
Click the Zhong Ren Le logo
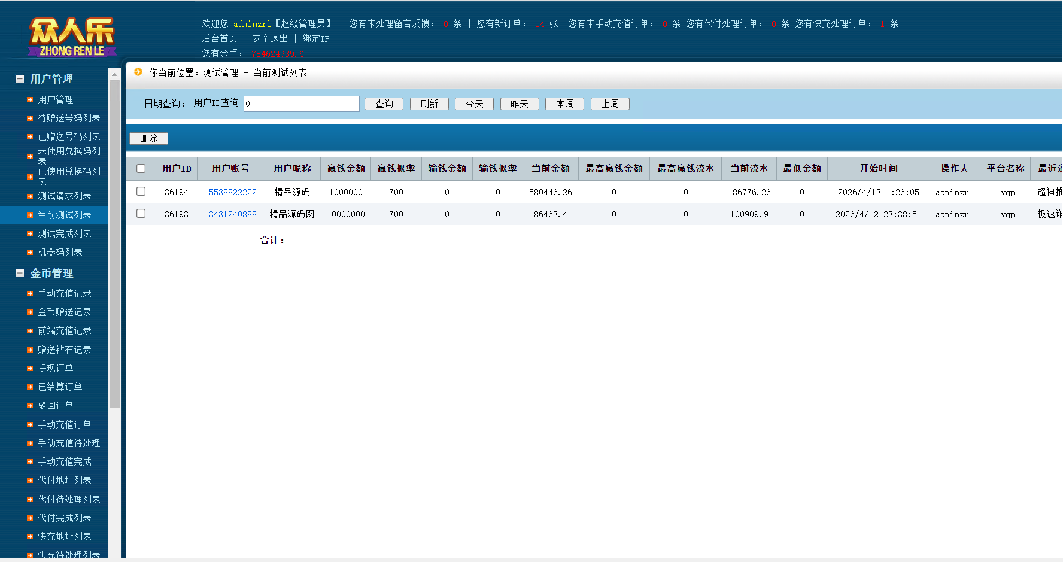[72, 37]
